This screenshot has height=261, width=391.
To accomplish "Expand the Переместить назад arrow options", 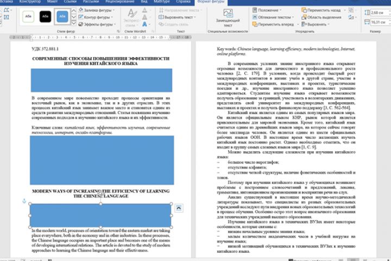I will tap(345, 10).
